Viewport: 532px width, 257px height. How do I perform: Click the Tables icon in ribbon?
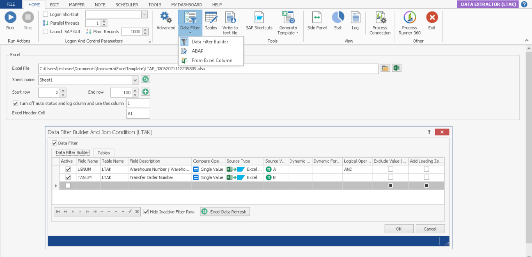211,18
